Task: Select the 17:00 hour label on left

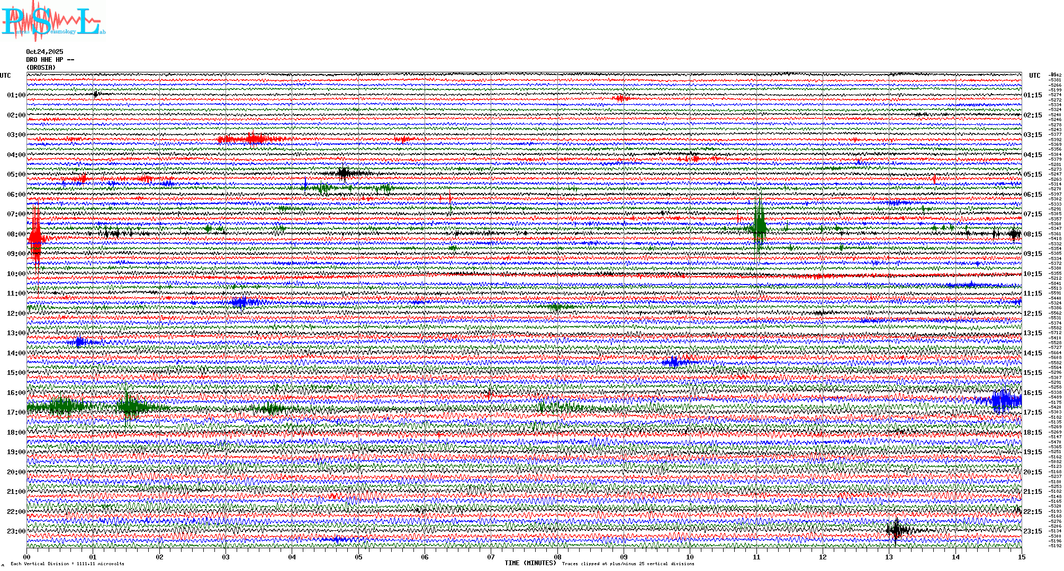Action: [16, 412]
